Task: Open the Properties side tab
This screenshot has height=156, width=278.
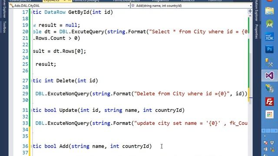Action: pyautogui.click(x=256, y=31)
